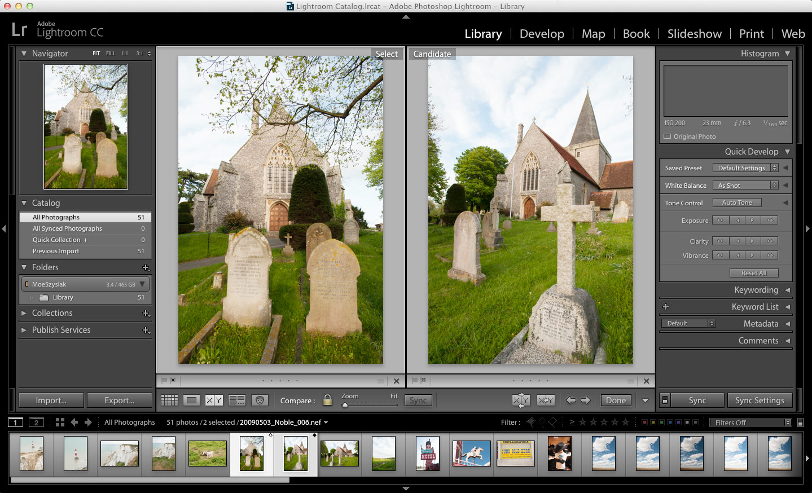
Task: Click the Import button
Action: (51, 400)
